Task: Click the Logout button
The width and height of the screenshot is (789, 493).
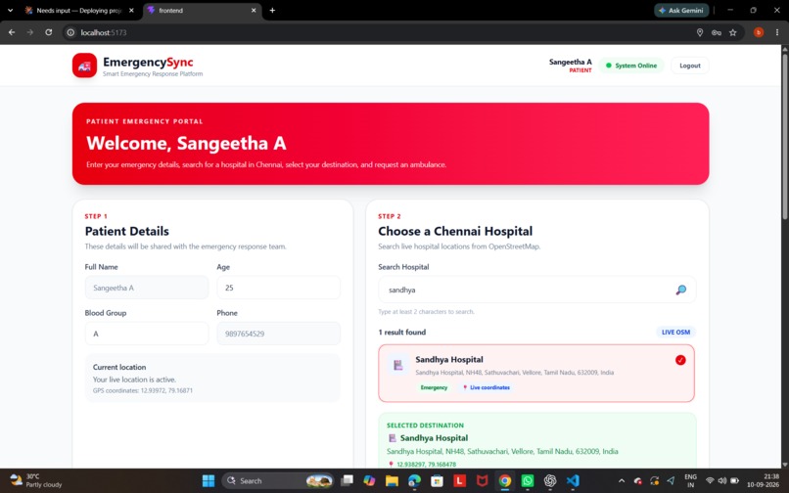Action: (690, 66)
